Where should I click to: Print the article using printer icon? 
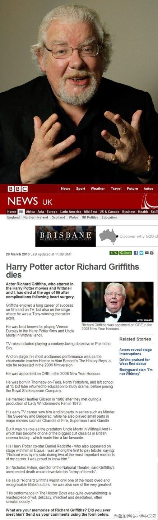pos(152,253)
